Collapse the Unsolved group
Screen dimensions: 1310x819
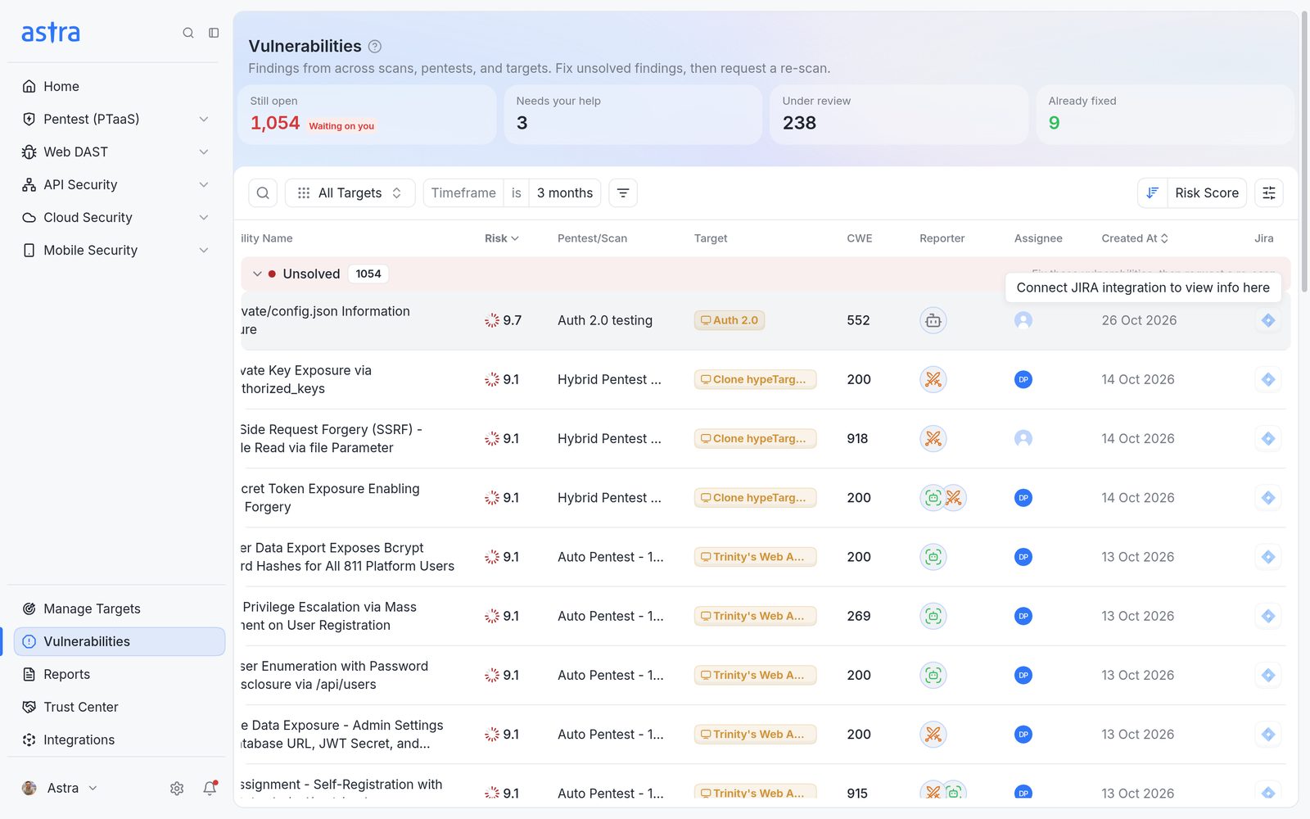[x=257, y=274]
